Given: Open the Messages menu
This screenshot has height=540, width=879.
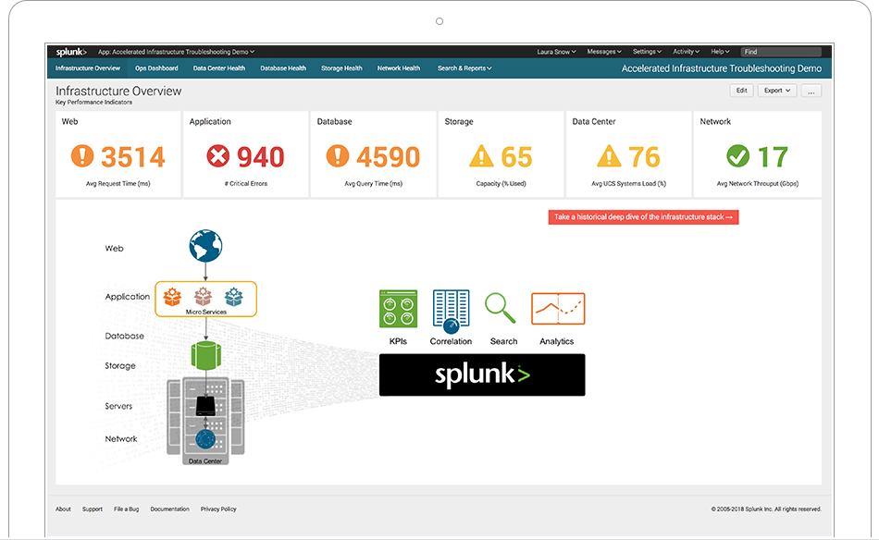Looking at the screenshot, I should pyautogui.click(x=604, y=52).
